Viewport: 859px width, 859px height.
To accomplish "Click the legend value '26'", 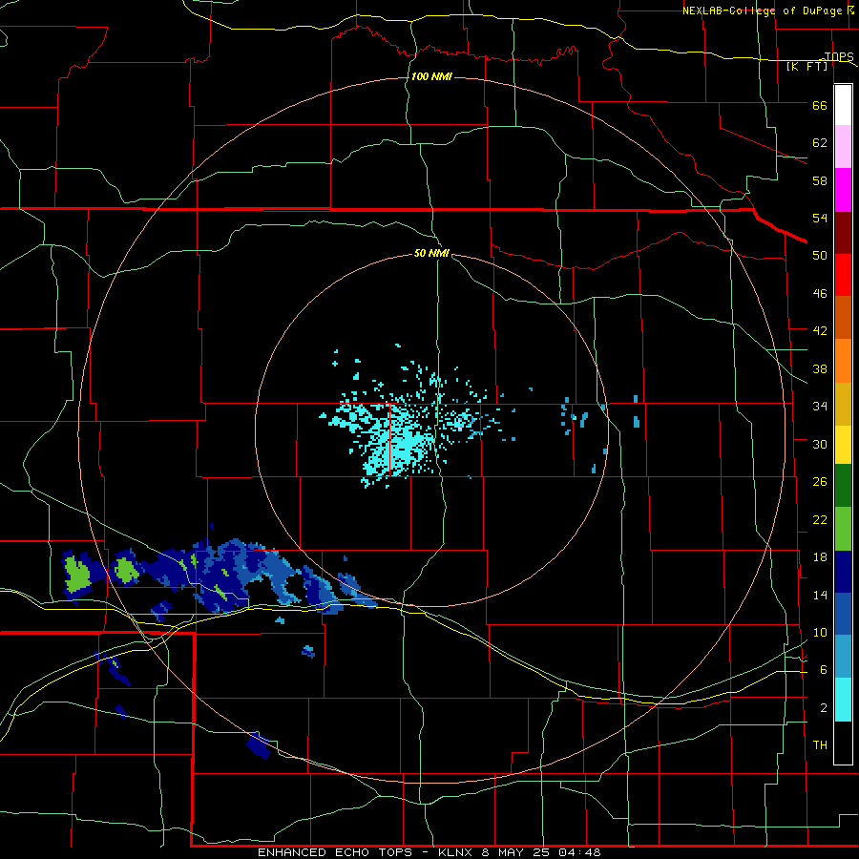I will [820, 482].
